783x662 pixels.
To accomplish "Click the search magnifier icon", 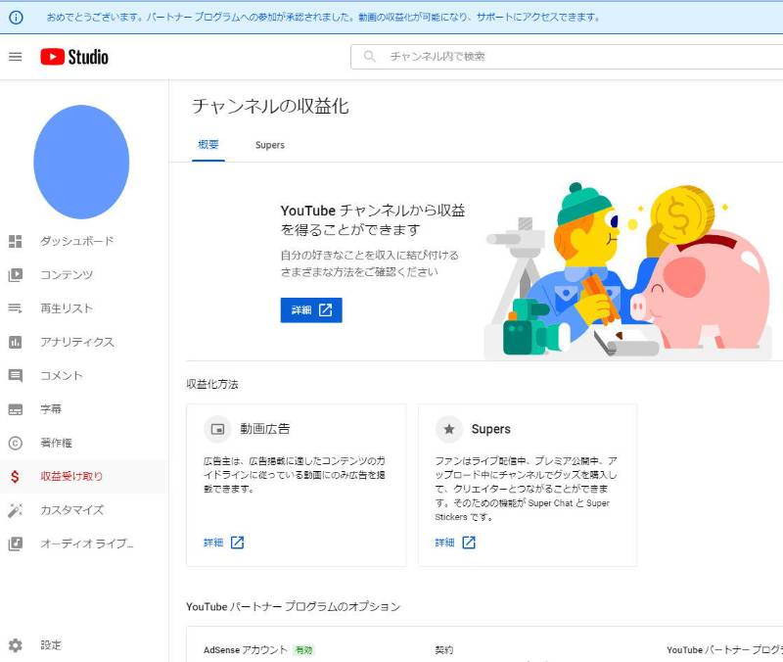I will [x=370, y=57].
